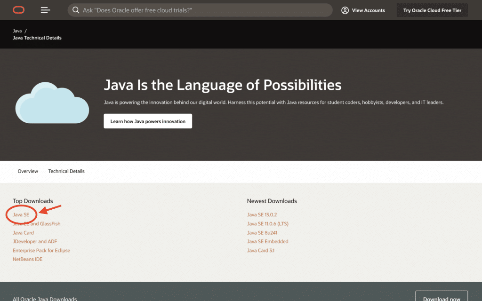Switch to the Overview tab
Screen dimensions: 482x301
(28, 171)
